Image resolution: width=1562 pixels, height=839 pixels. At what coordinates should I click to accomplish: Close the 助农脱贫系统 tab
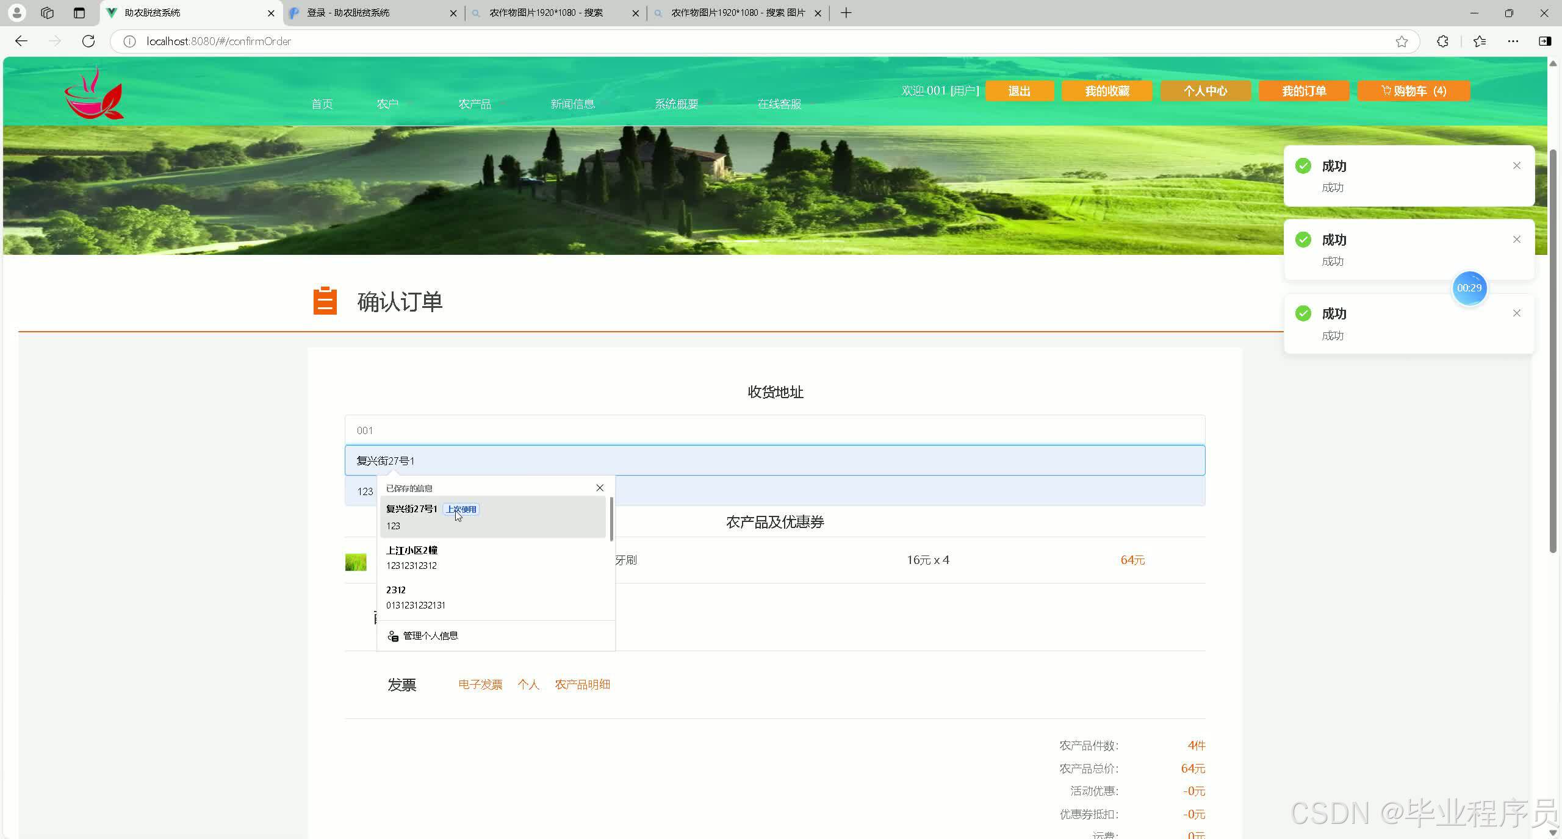click(271, 13)
